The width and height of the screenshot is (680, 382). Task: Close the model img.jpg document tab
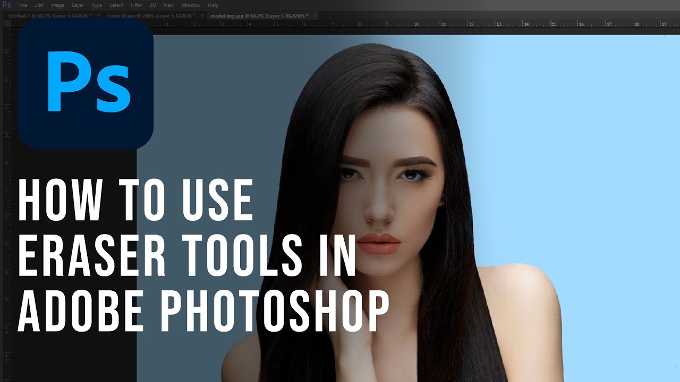[315, 16]
